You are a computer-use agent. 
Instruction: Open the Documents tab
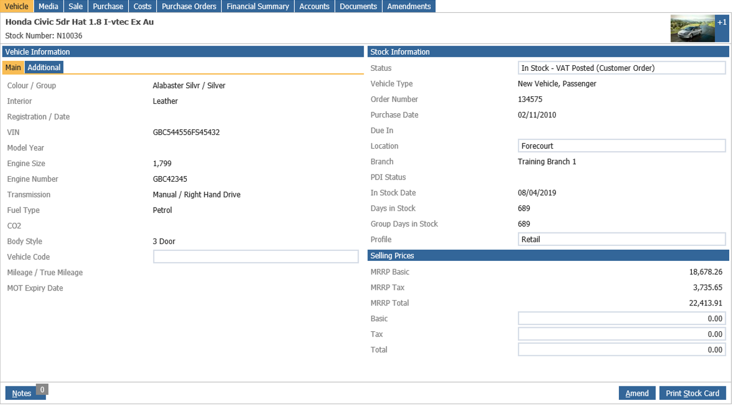(358, 6)
